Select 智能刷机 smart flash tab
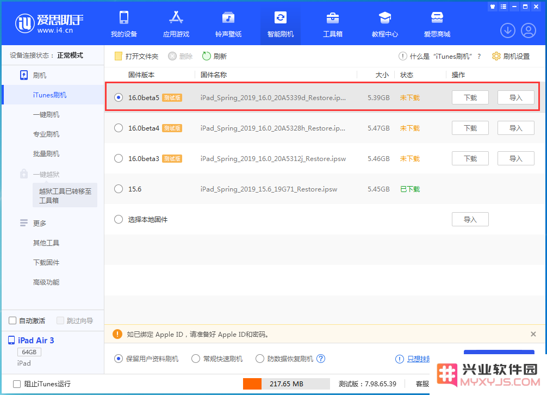547x395 pixels. [x=281, y=24]
